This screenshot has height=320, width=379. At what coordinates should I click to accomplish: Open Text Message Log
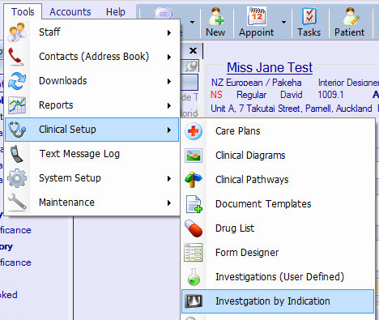point(92,154)
